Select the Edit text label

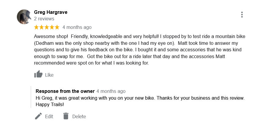(x=49, y=116)
